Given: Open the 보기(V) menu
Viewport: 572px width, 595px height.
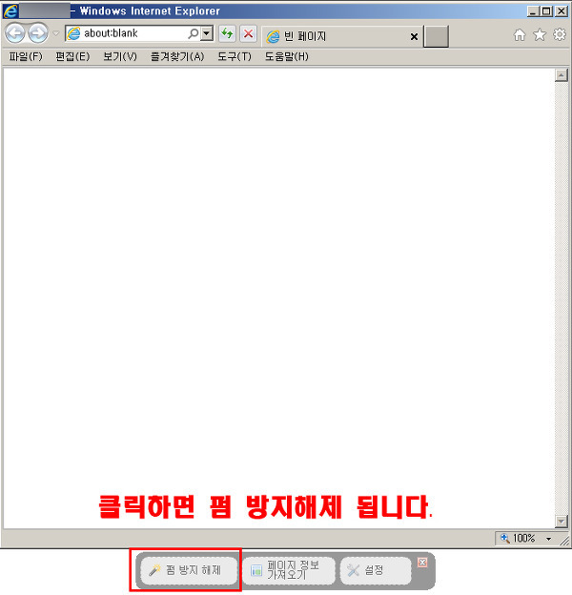Looking at the screenshot, I should pos(120,56).
